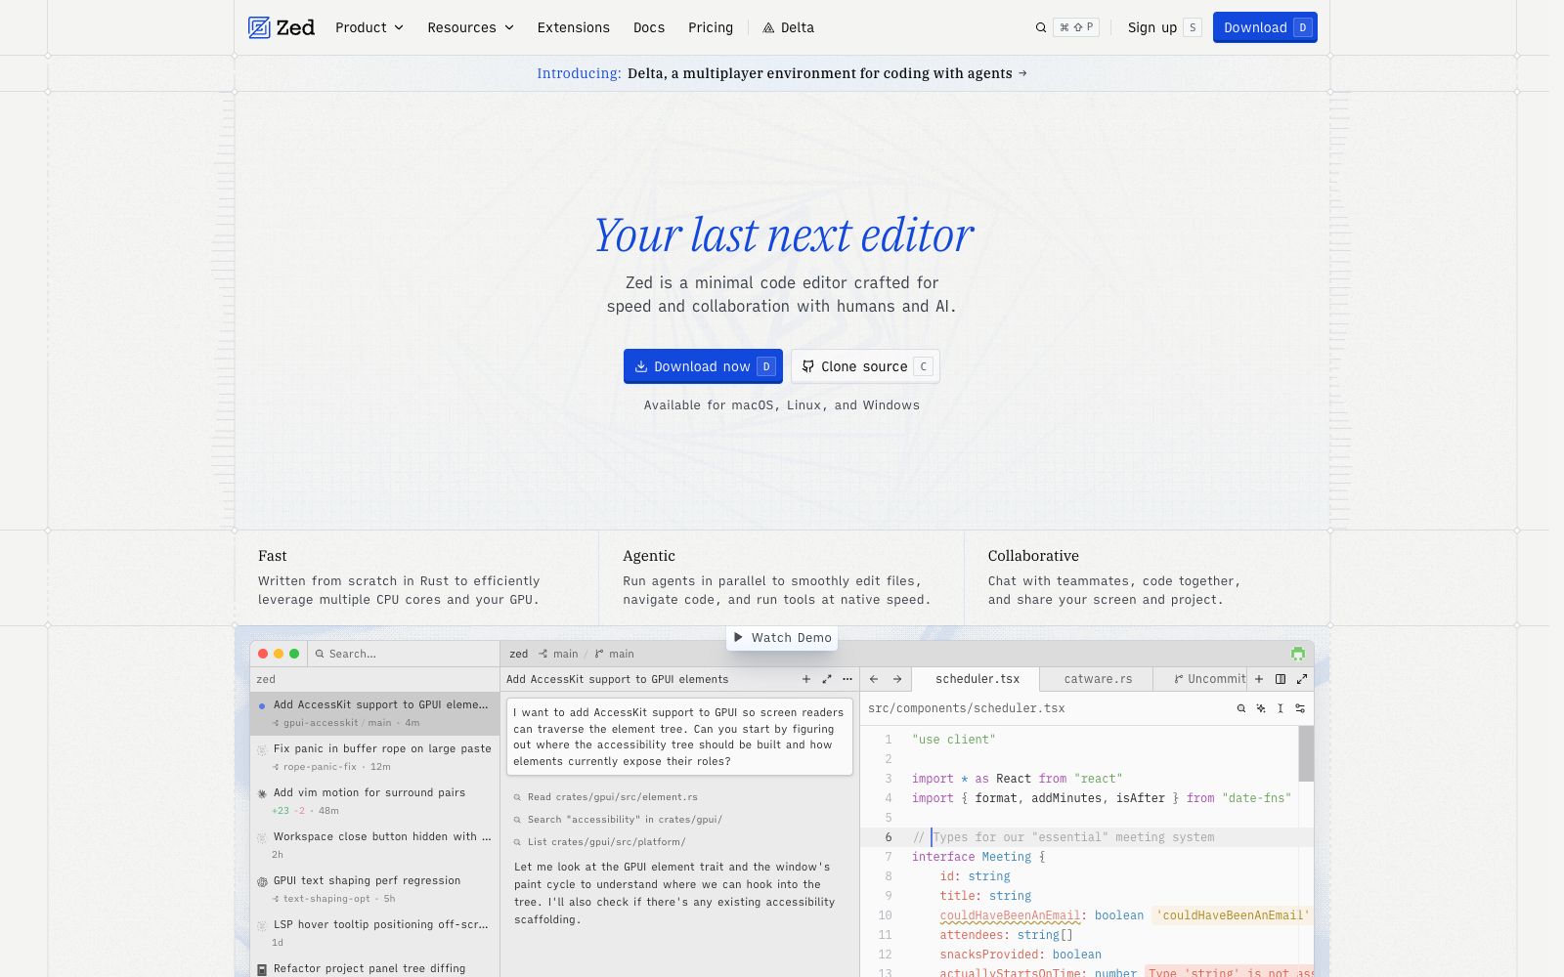1564x977 pixels.
Task: Click the Clone source button
Action: tap(865, 366)
